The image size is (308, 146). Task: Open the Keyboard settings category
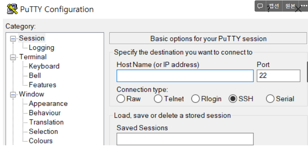point(44,66)
